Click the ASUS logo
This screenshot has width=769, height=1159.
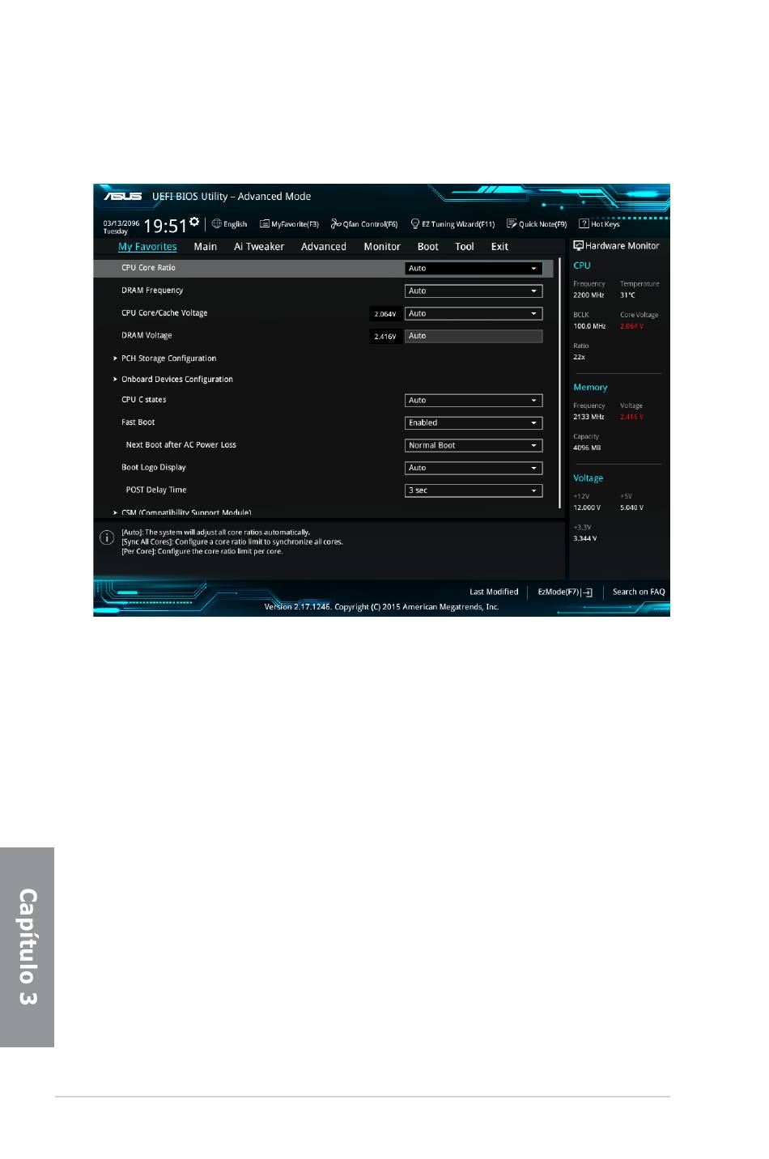pyautogui.click(x=122, y=196)
